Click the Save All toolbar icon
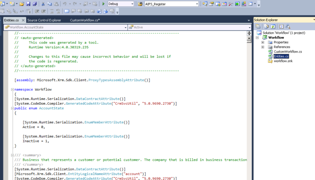The height and width of the screenshot is (180, 315). pyautogui.click(x=34, y=4)
